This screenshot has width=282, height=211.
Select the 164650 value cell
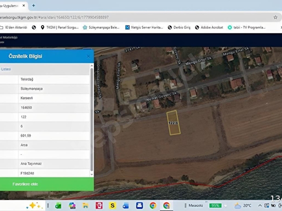(54, 108)
